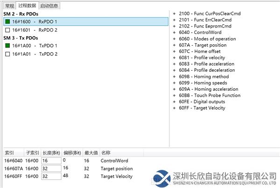Enable the 16#1A01 TxPDO 2 checkbox
Screen dimensions: 280x188
pyautogui.click(x=7, y=54)
